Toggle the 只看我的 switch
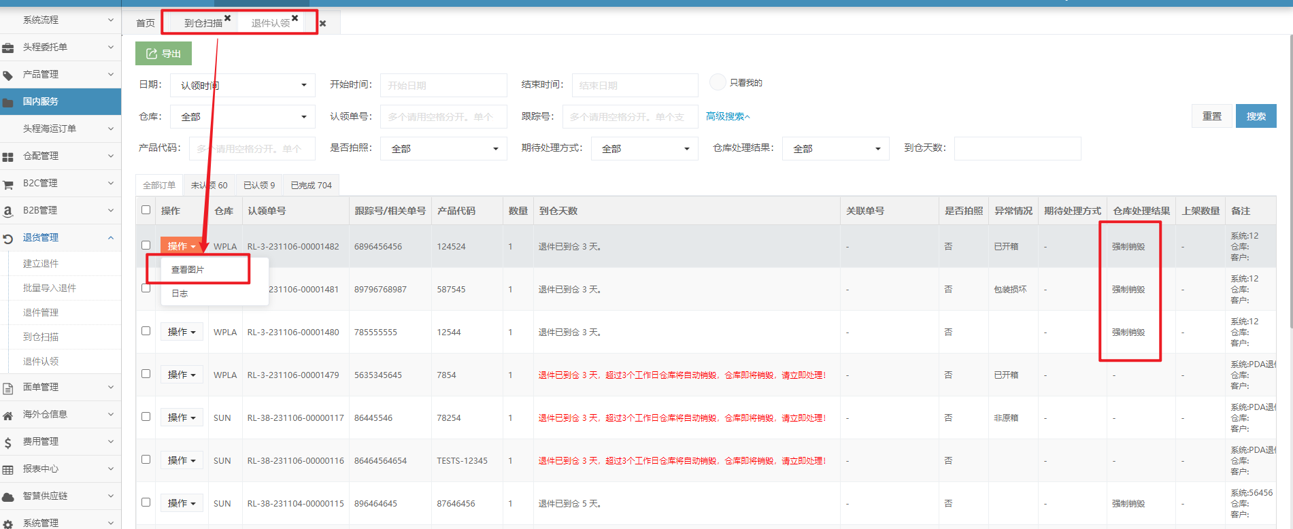 718,82
